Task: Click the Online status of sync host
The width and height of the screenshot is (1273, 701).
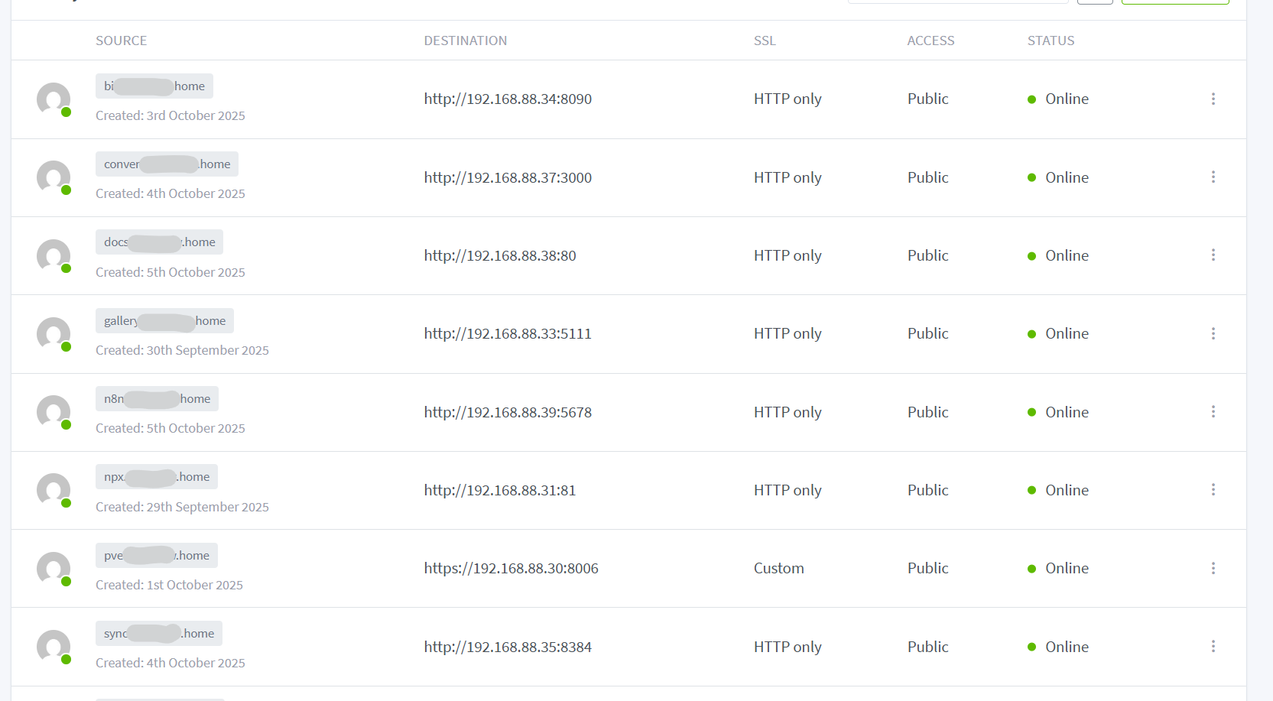Action: 1066,647
